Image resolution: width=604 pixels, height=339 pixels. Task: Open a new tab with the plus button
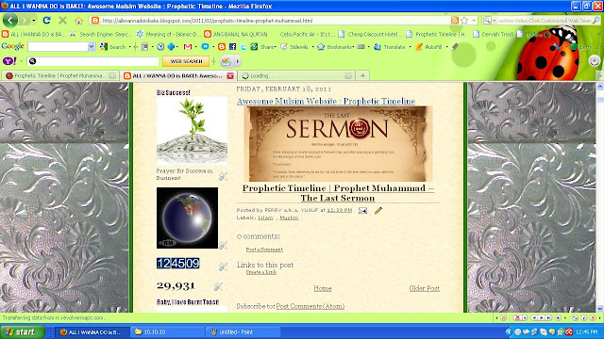tap(362, 75)
